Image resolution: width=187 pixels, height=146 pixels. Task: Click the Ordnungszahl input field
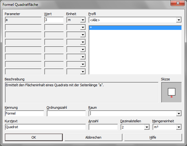66,113
